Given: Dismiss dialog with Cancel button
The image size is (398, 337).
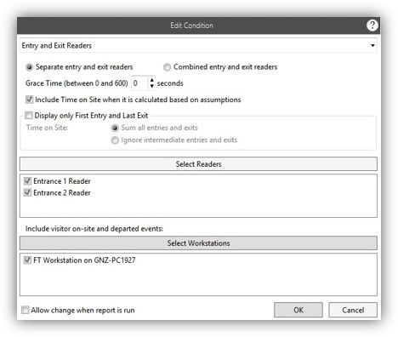Looking at the screenshot, I should click(x=353, y=310).
